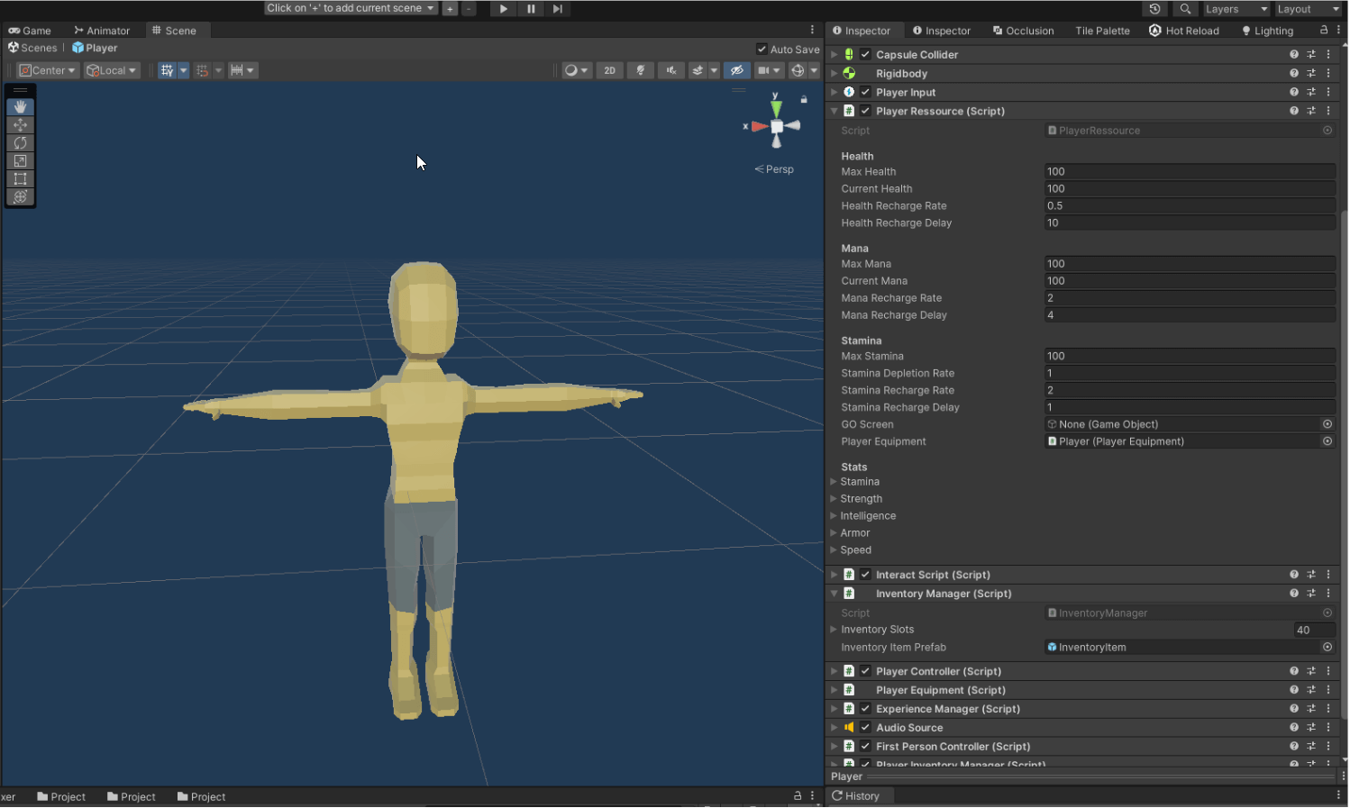Open the search magnifier icon

[x=1185, y=9]
